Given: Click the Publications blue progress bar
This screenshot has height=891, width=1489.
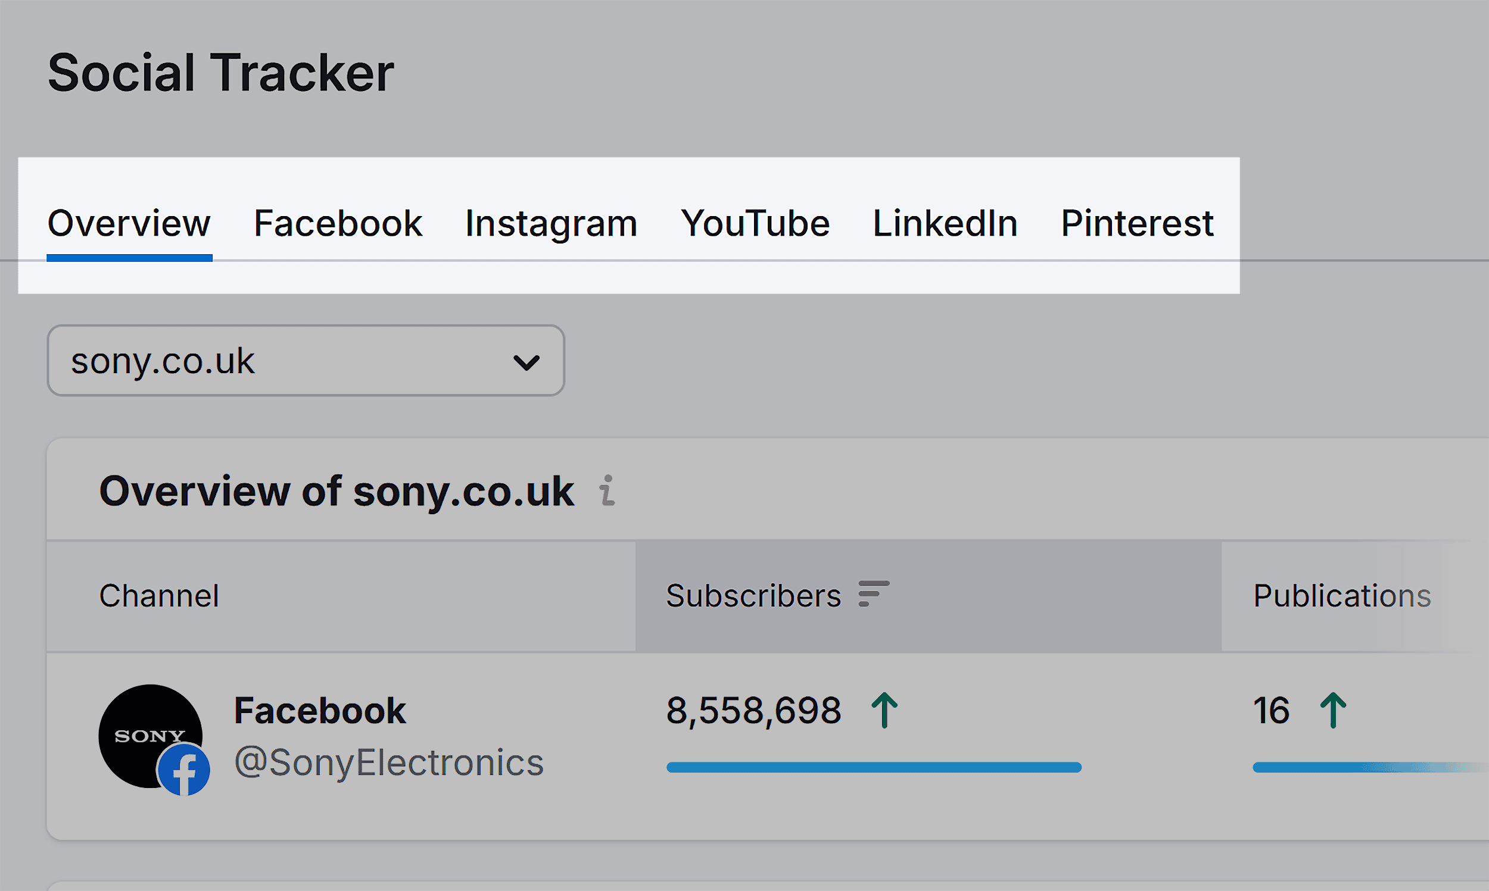Looking at the screenshot, I should [x=1363, y=767].
